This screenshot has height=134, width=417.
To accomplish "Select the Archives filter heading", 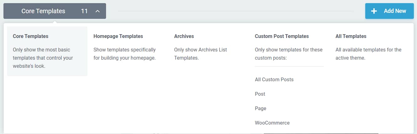I will click(x=184, y=36).
